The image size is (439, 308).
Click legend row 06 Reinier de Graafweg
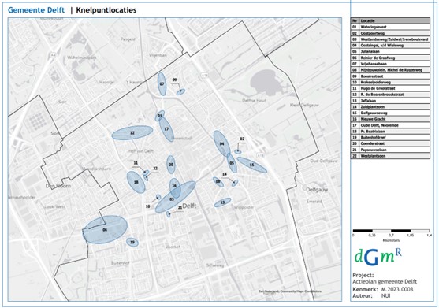[390, 58]
